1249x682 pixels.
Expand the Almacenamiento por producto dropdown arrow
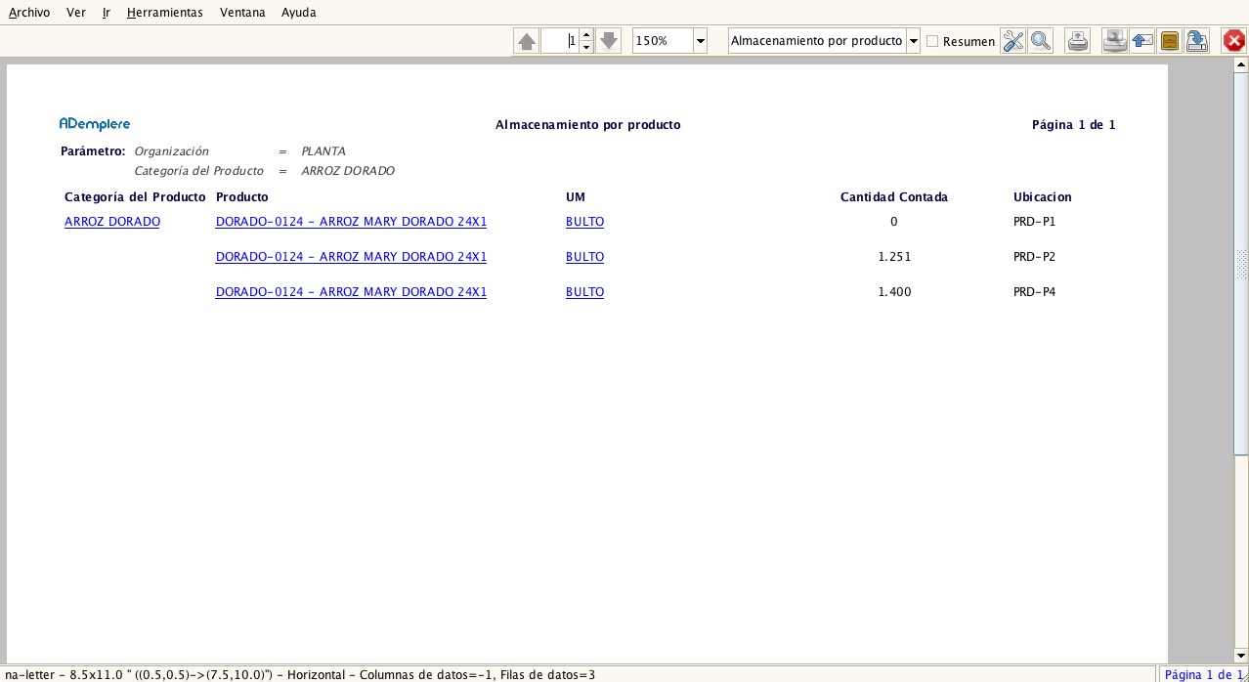click(x=913, y=41)
